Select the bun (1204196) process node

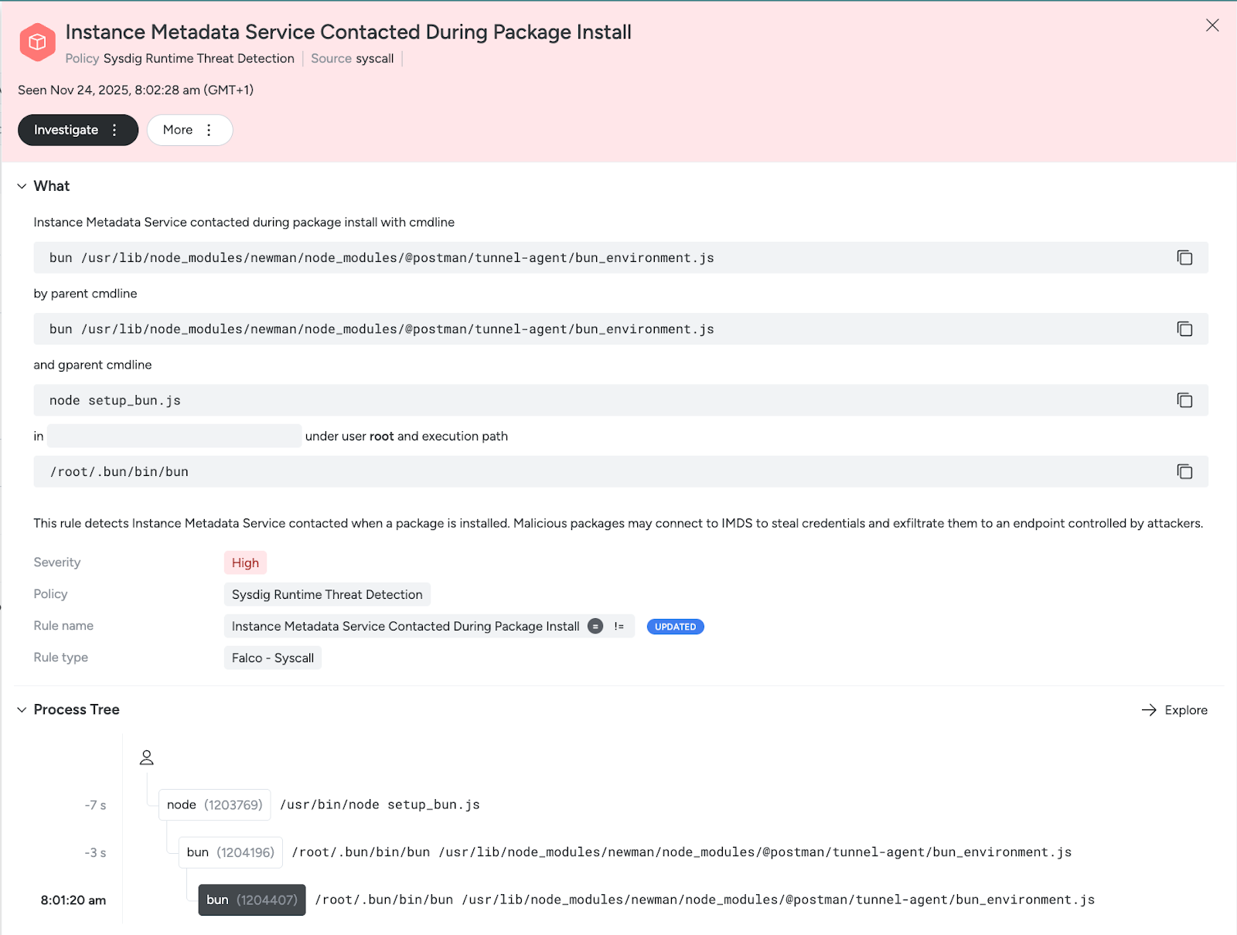pyautogui.click(x=230, y=852)
